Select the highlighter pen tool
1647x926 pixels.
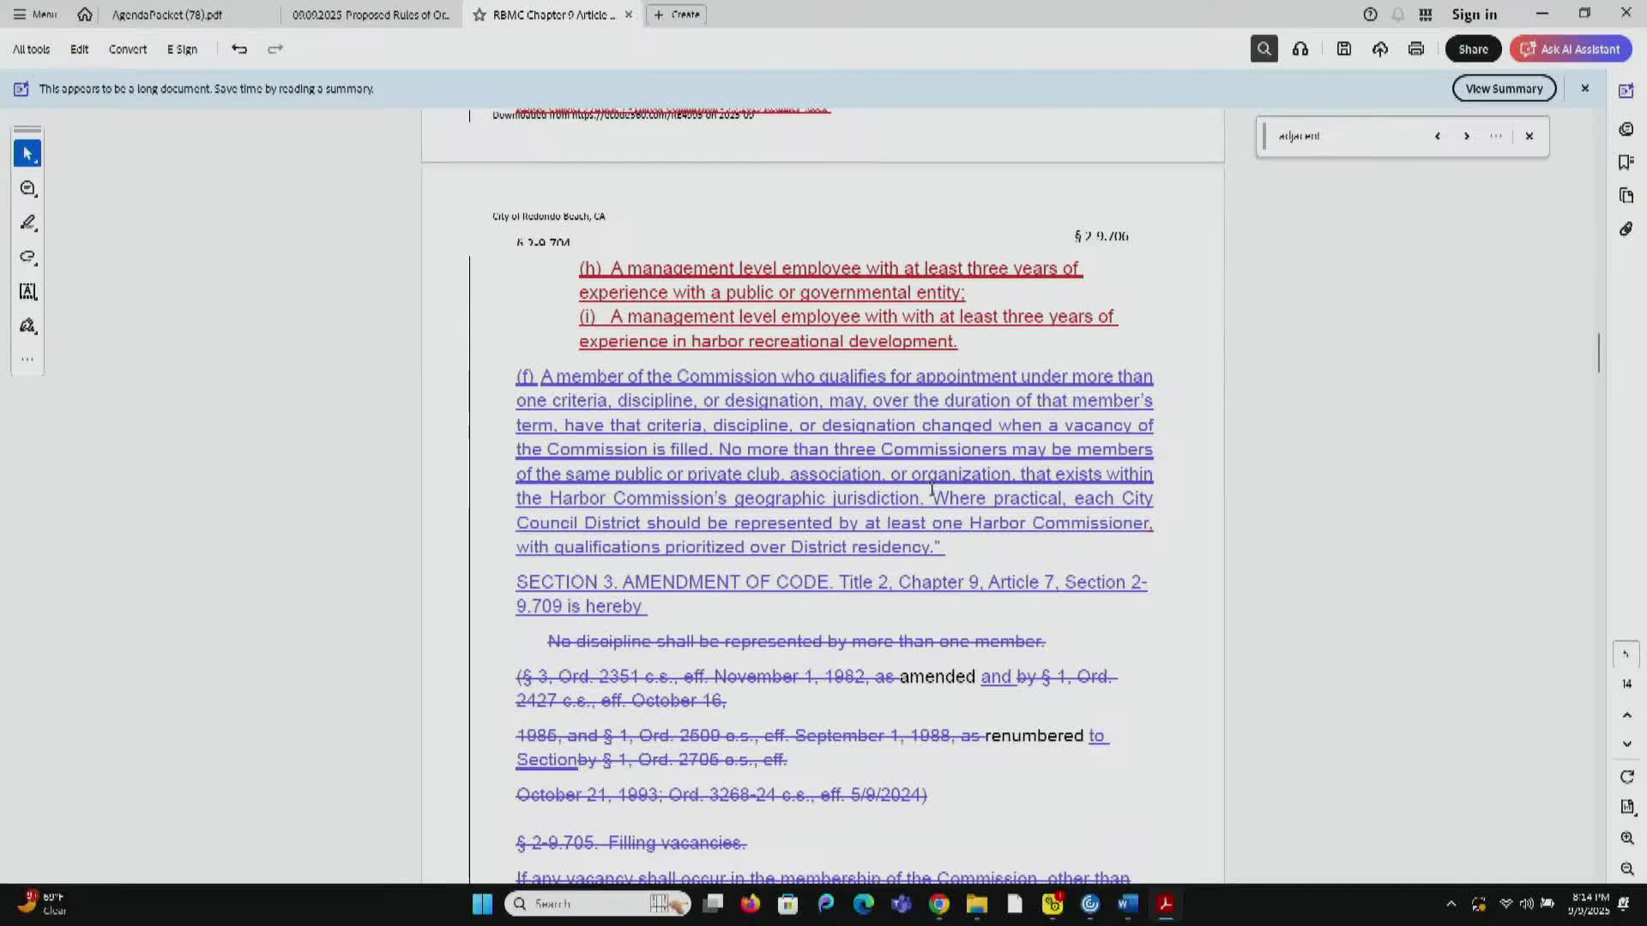(x=27, y=223)
